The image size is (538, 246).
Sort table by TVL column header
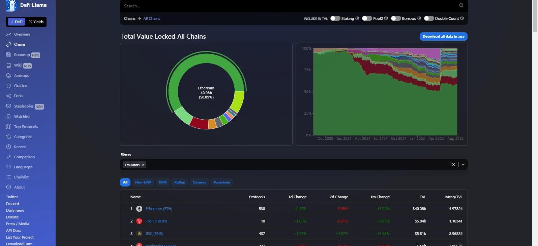click(x=423, y=197)
